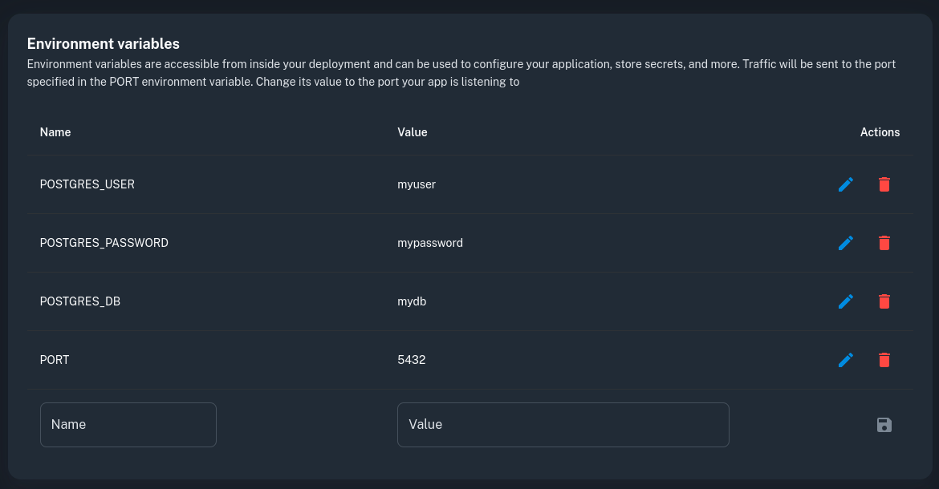Select the 5432 port value

[x=412, y=360]
